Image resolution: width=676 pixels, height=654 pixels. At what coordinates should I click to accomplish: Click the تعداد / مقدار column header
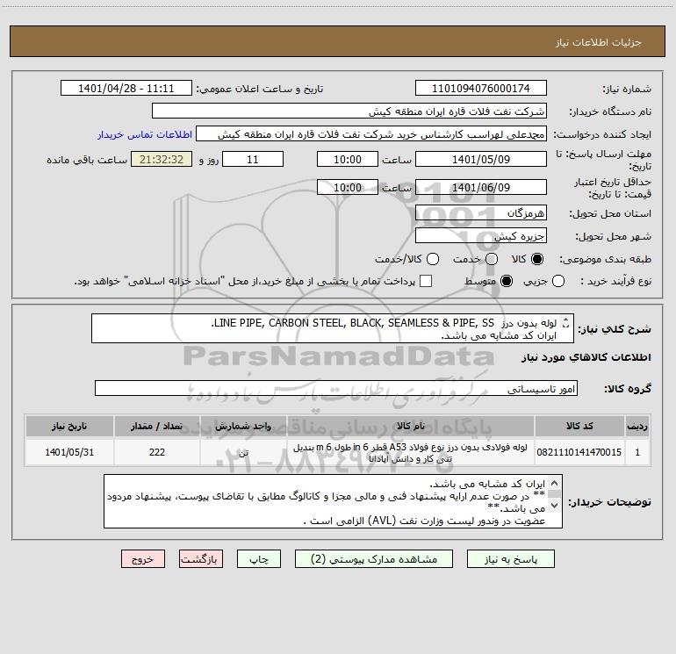(x=157, y=426)
